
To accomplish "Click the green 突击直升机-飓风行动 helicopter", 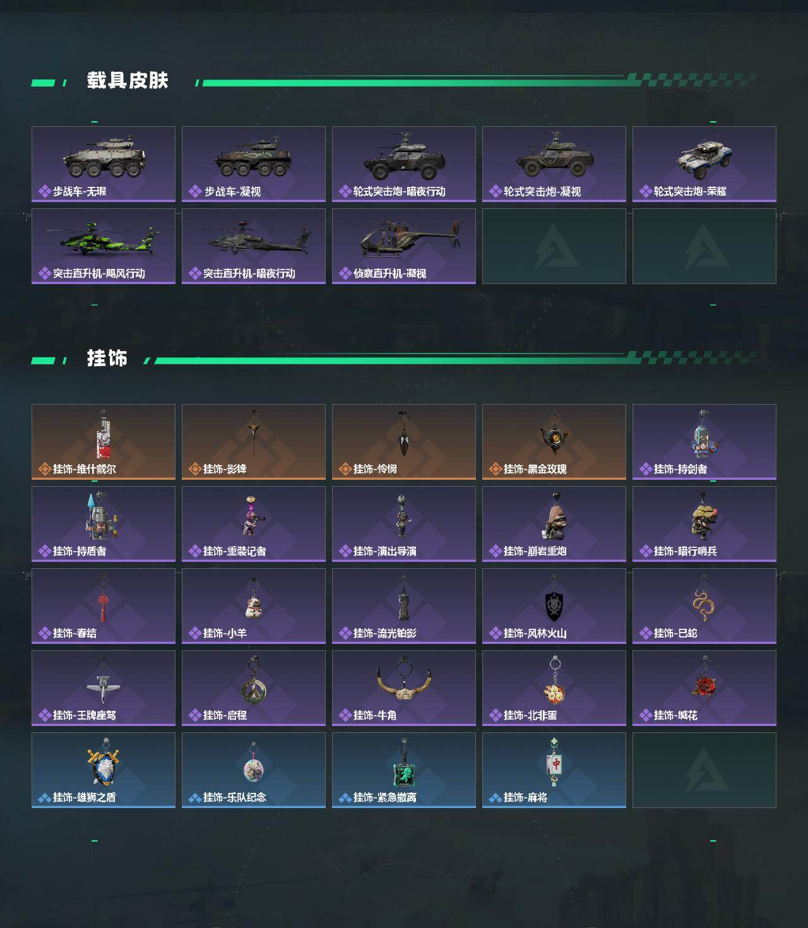I will coord(104,246).
